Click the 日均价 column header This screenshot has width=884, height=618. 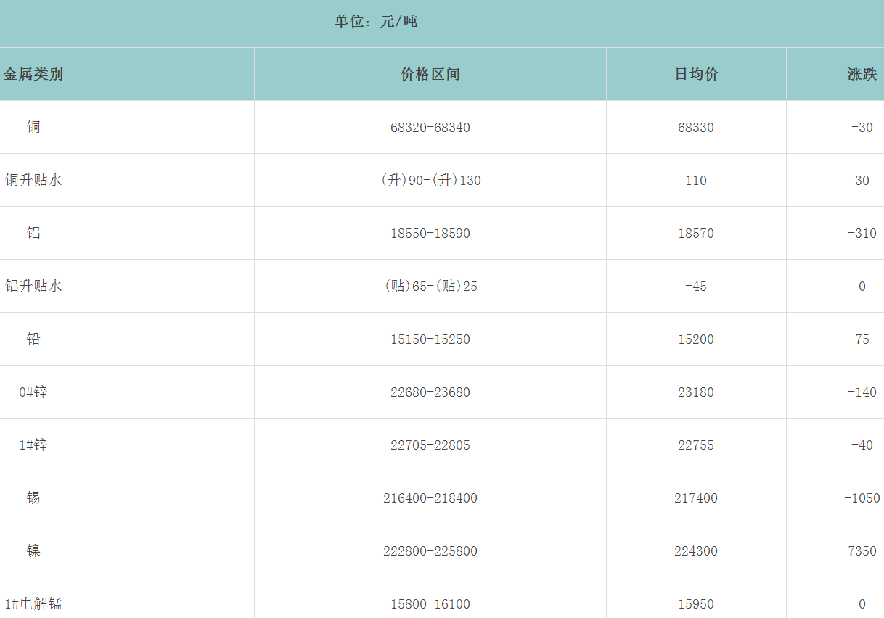tap(697, 74)
